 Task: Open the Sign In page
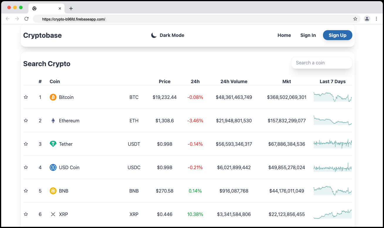(308, 35)
